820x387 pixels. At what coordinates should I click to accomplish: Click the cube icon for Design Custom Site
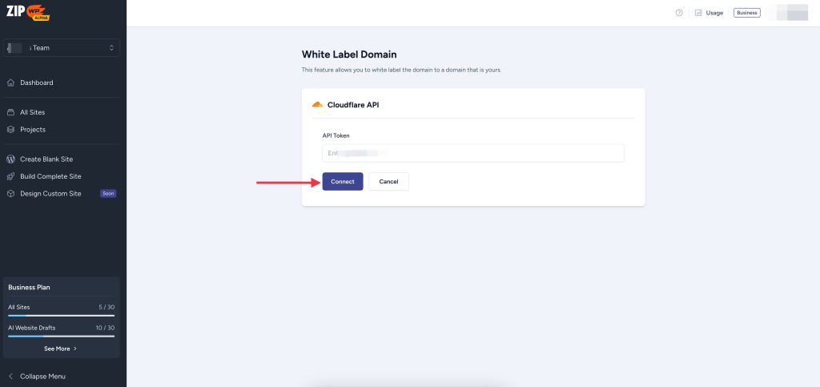click(x=11, y=193)
